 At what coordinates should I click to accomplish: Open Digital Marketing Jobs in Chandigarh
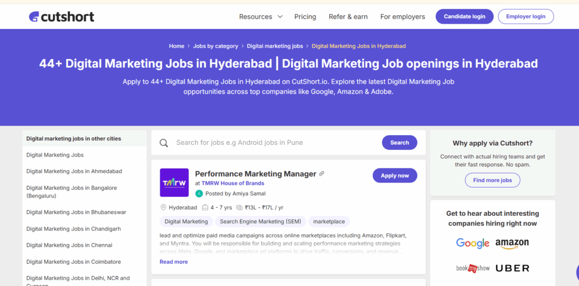click(74, 229)
